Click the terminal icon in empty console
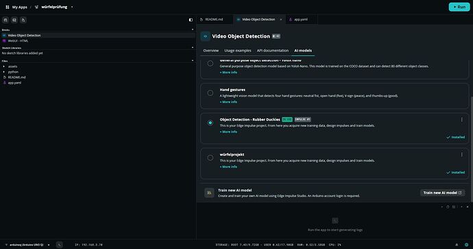 335,221
